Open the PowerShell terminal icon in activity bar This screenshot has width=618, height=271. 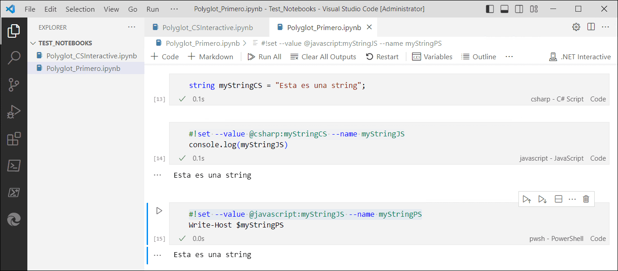(14, 166)
